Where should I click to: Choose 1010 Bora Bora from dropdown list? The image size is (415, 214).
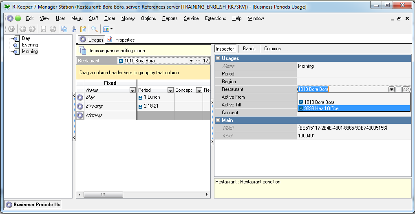(354, 102)
